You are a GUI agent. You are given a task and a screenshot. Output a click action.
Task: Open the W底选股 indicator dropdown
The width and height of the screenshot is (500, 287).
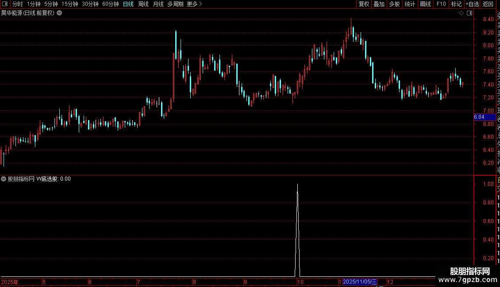pos(4,179)
